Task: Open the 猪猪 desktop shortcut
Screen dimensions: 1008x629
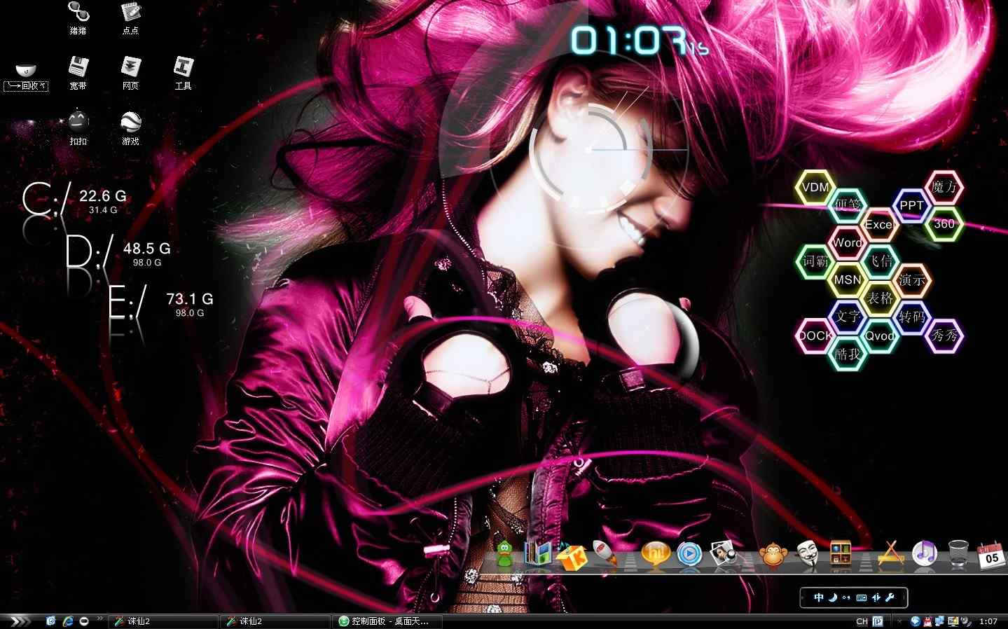Action: click(x=78, y=18)
